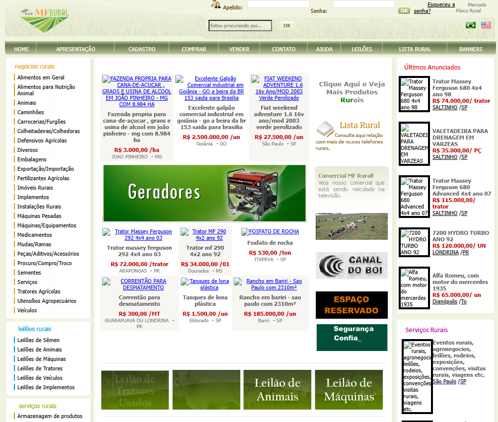Open 'FAZENDA PROPRIA PARA CANA-DE-AÇUCAR' listing link

click(137, 91)
